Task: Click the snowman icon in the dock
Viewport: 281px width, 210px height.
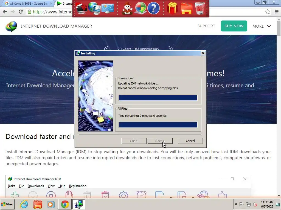Action: pyautogui.click(x=127, y=8)
